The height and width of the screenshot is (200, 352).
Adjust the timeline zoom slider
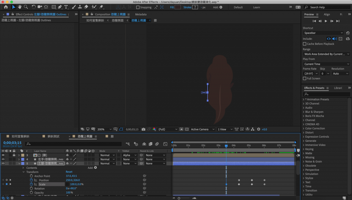[179, 198]
